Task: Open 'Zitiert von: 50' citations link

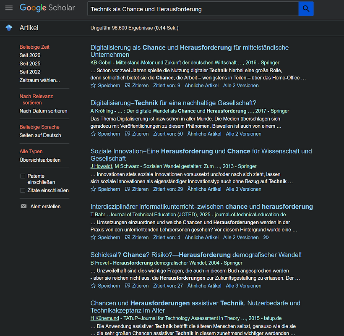Action: pyautogui.click(x=168, y=134)
